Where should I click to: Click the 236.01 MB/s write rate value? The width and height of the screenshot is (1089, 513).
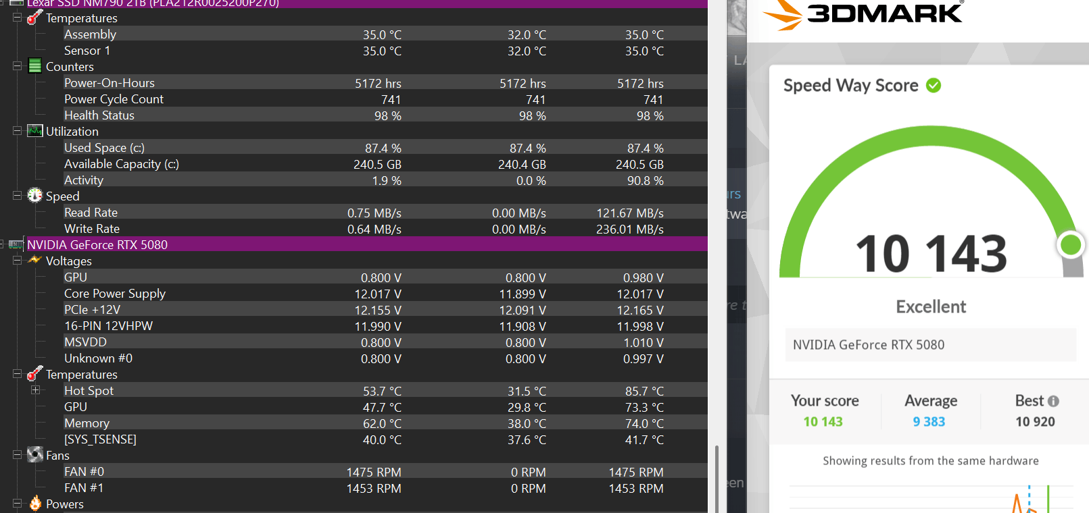pos(629,229)
